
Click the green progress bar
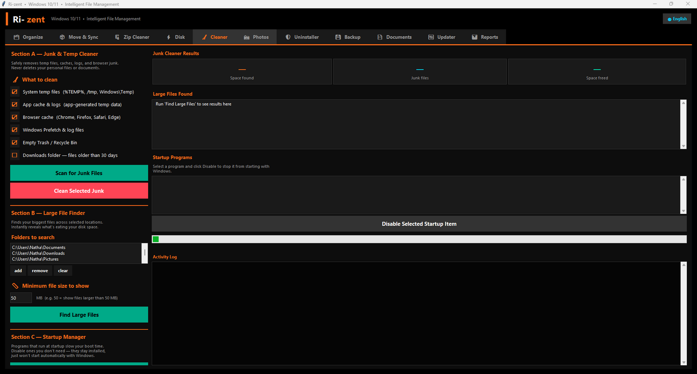419,239
